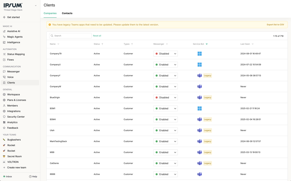The width and height of the screenshot is (291, 181).
Task: Click the Reset all link
Action: [x=97, y=36]
